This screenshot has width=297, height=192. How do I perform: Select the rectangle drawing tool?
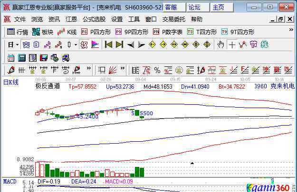tap(102, 70)
